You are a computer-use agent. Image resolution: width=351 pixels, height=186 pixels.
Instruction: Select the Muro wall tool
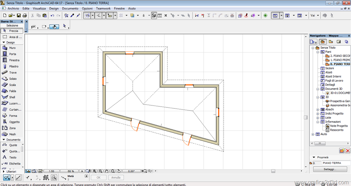(x=12, y=48)
